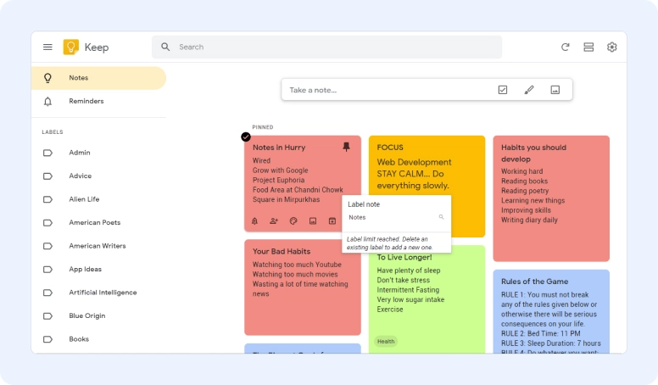Set reminder bell on Notes in Hurry

pos(254,220)
